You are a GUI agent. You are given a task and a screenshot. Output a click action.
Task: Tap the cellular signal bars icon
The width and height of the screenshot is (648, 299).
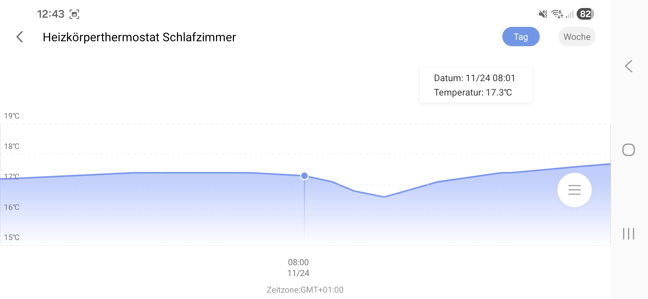(570, 14)
